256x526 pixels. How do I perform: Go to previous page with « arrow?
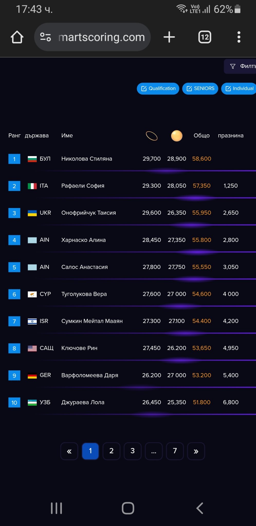tap(69, 451)
